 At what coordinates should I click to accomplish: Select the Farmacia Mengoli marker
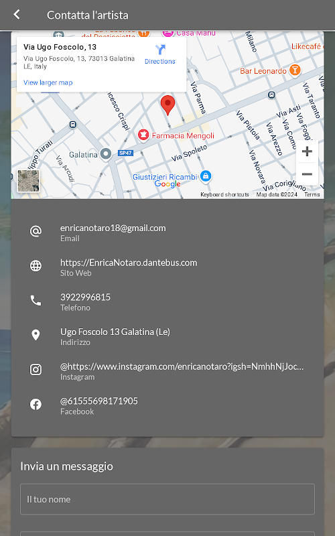click(x=143, y=135)
